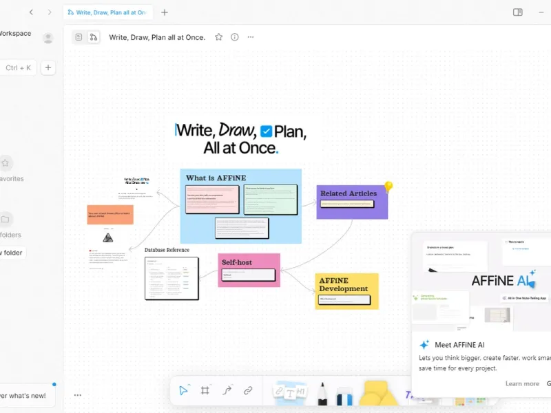Image resolution: width=551 pixels, height=413 pixels.
Task: Click the Favorites star icon in the sidebar
Action: [x=6, y=163]
